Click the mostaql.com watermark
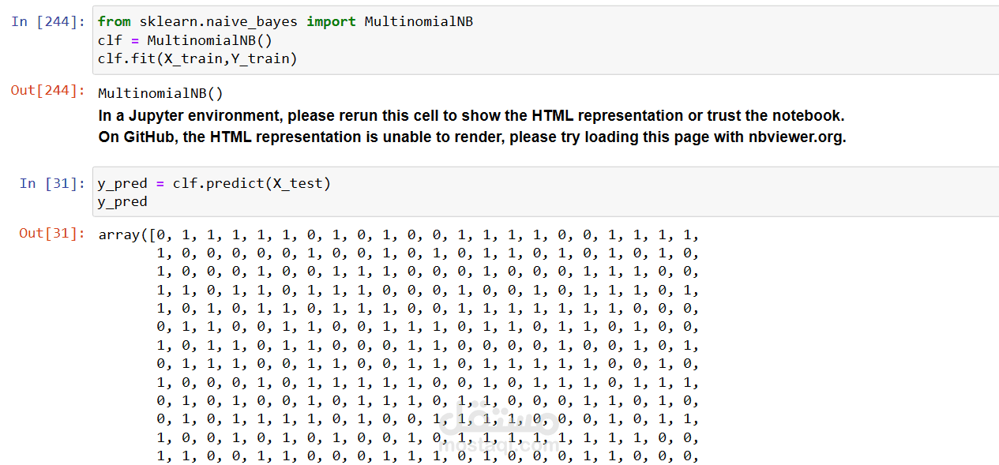 pyautogui.click(x=499, y=431)
